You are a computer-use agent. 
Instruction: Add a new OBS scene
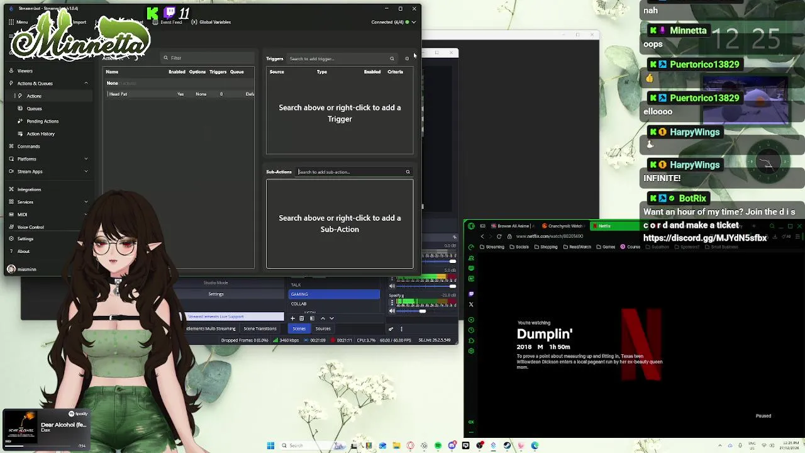[x=292, y=318]
